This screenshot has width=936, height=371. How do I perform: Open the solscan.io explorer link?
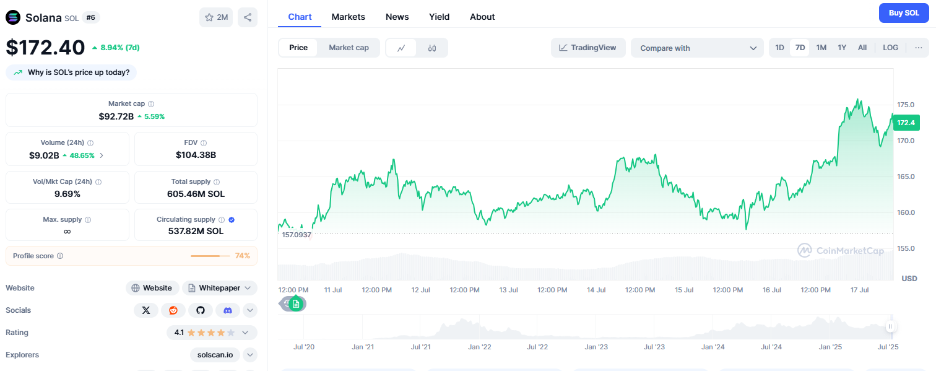point(215,355)
